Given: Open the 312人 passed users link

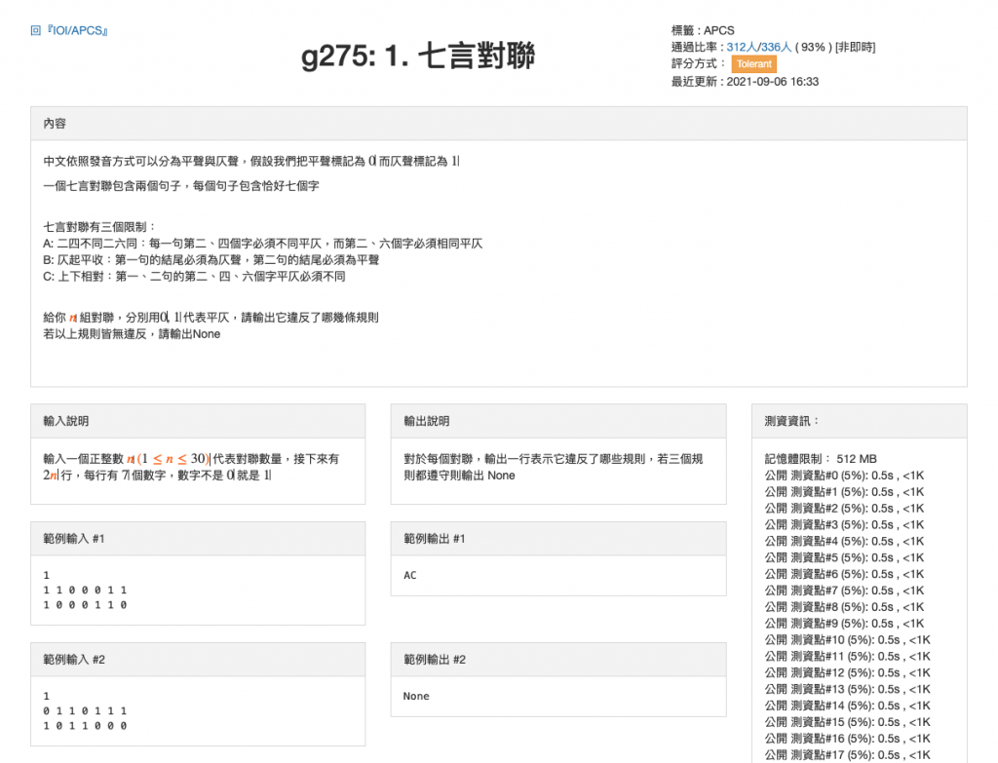Looking at the screenshot, I should [x=741, y=47].
